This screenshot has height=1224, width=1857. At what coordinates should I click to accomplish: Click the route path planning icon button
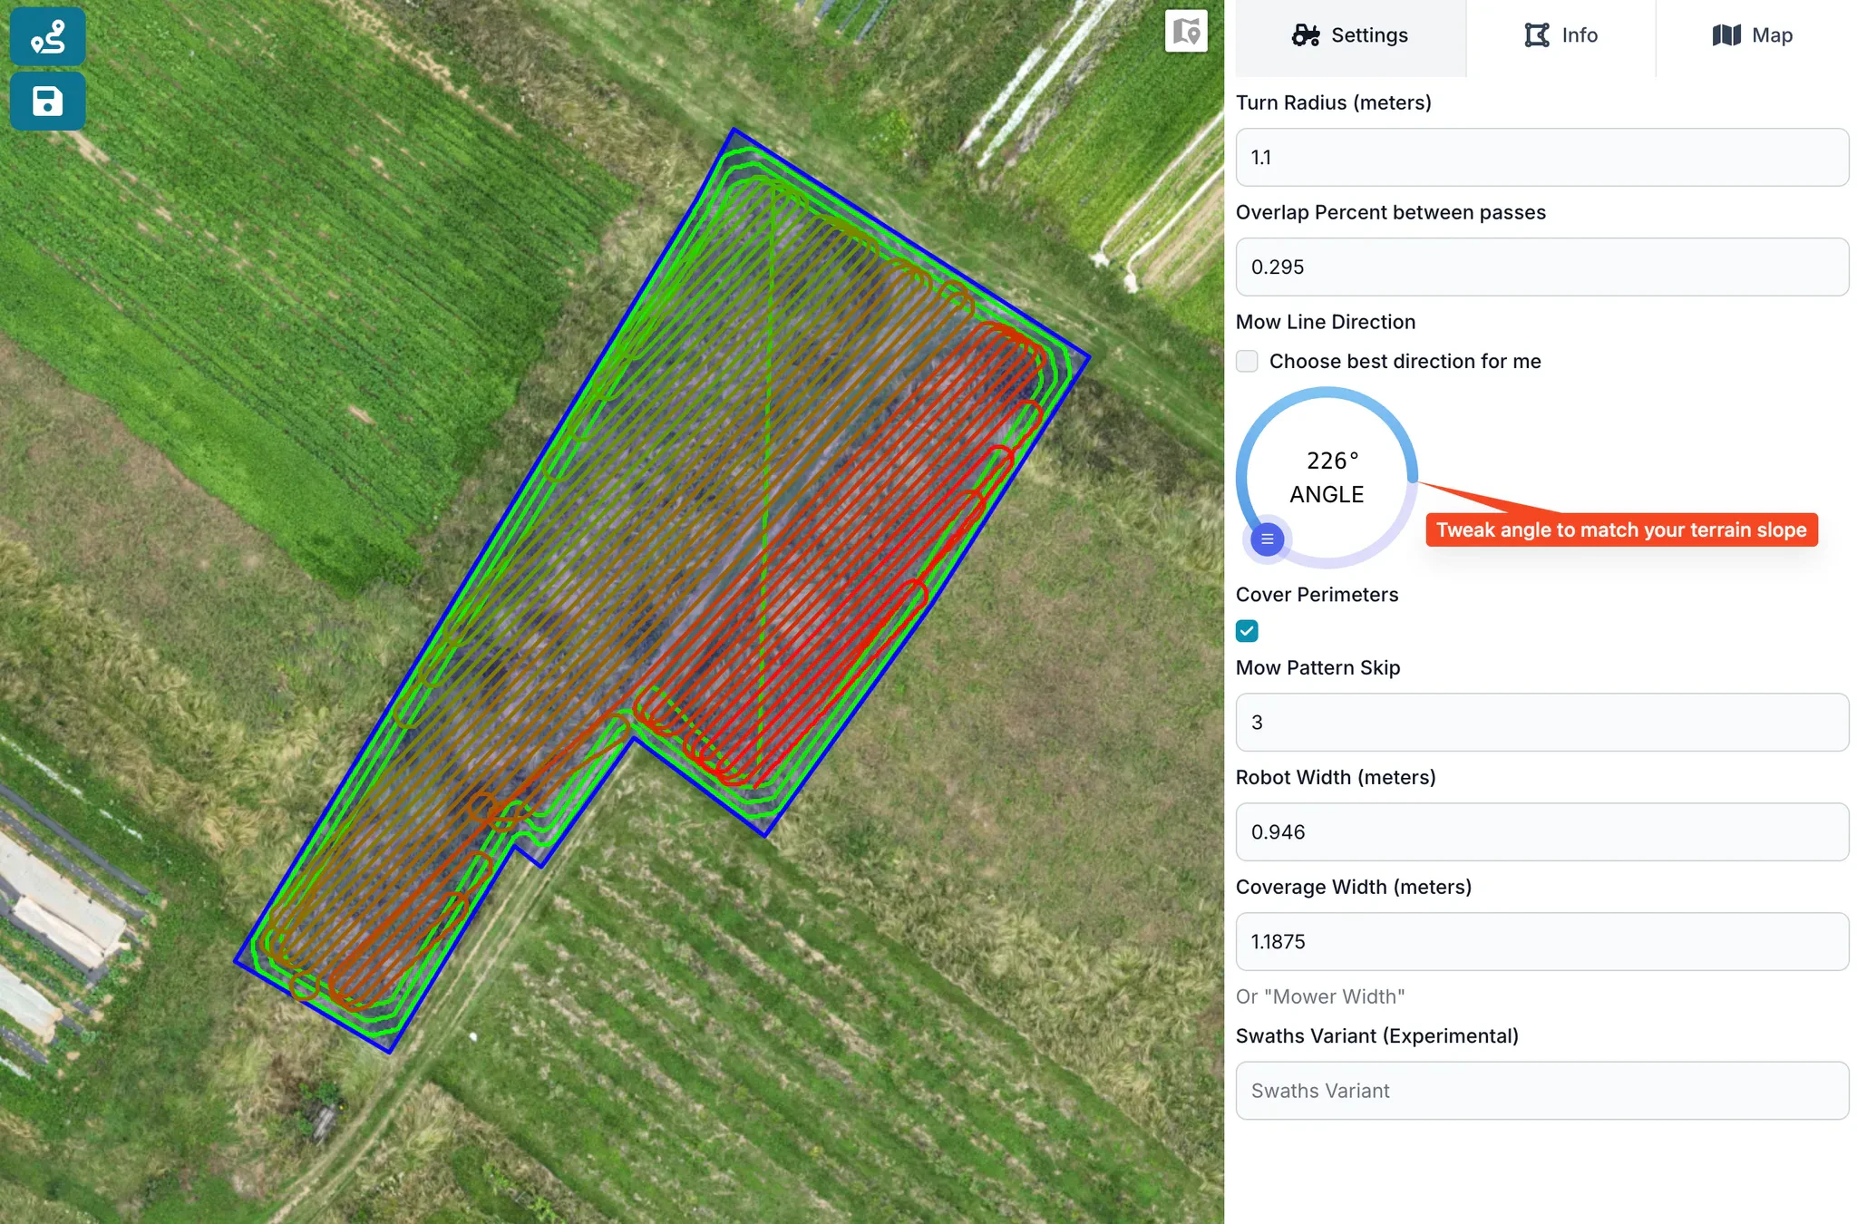click(x=48, y=36)
